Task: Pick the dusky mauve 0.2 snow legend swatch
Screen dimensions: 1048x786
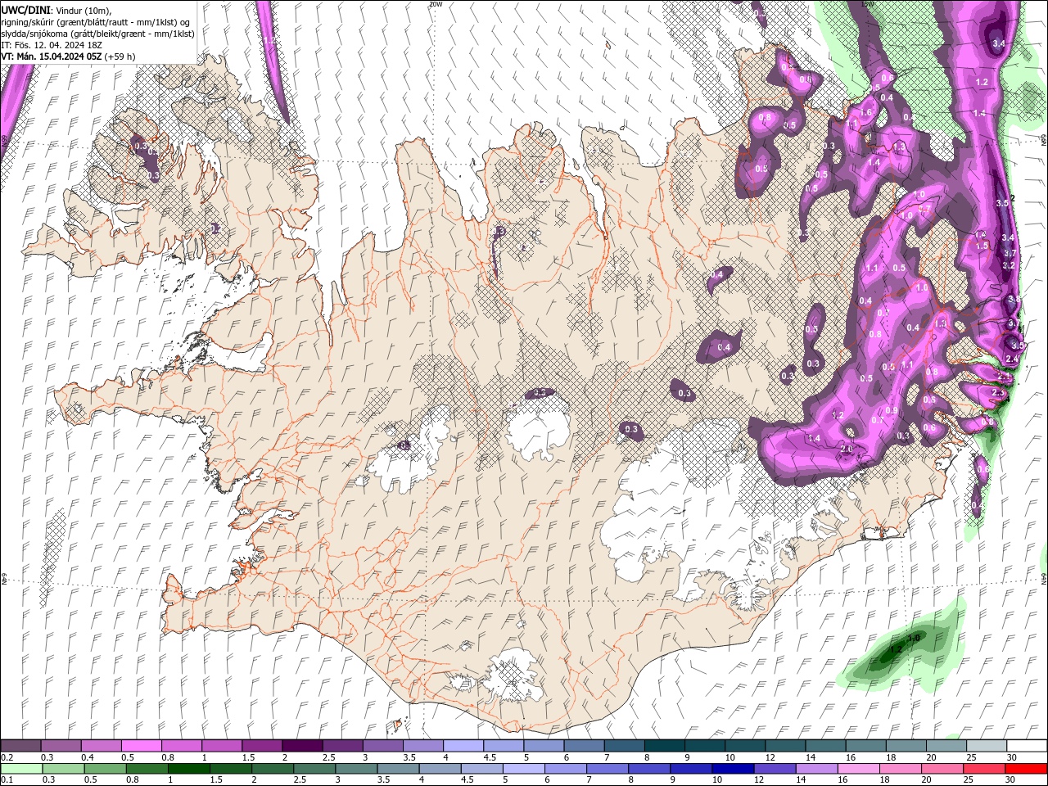Action: click(20, 746)
